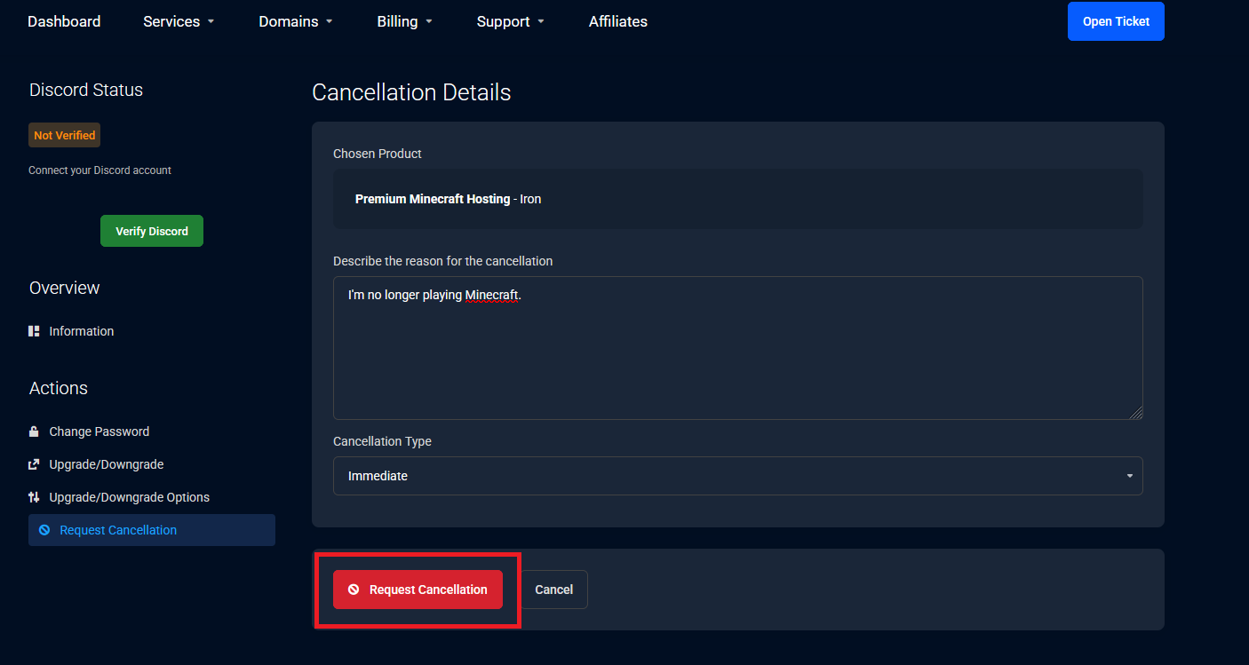Select the Premium Minecraft Hosting product row
This screenshot has height=665, width=1249.
click(x=737, y=199)
